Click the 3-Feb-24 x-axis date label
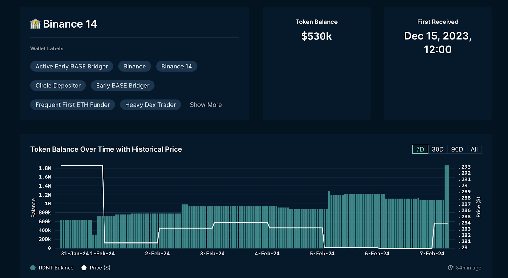508x278 pixels. pos(212,254)
